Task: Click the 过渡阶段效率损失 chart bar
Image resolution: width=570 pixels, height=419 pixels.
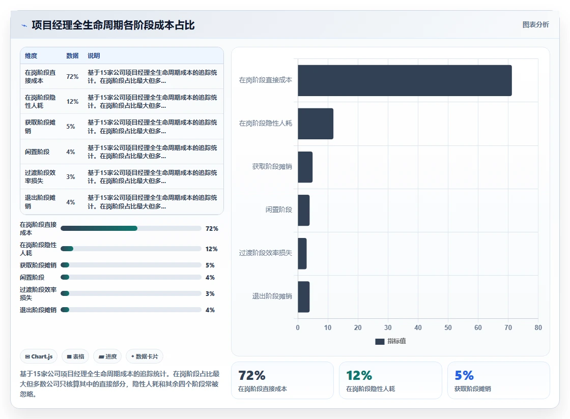Action: pyautogui.click(x=302, y=253)
